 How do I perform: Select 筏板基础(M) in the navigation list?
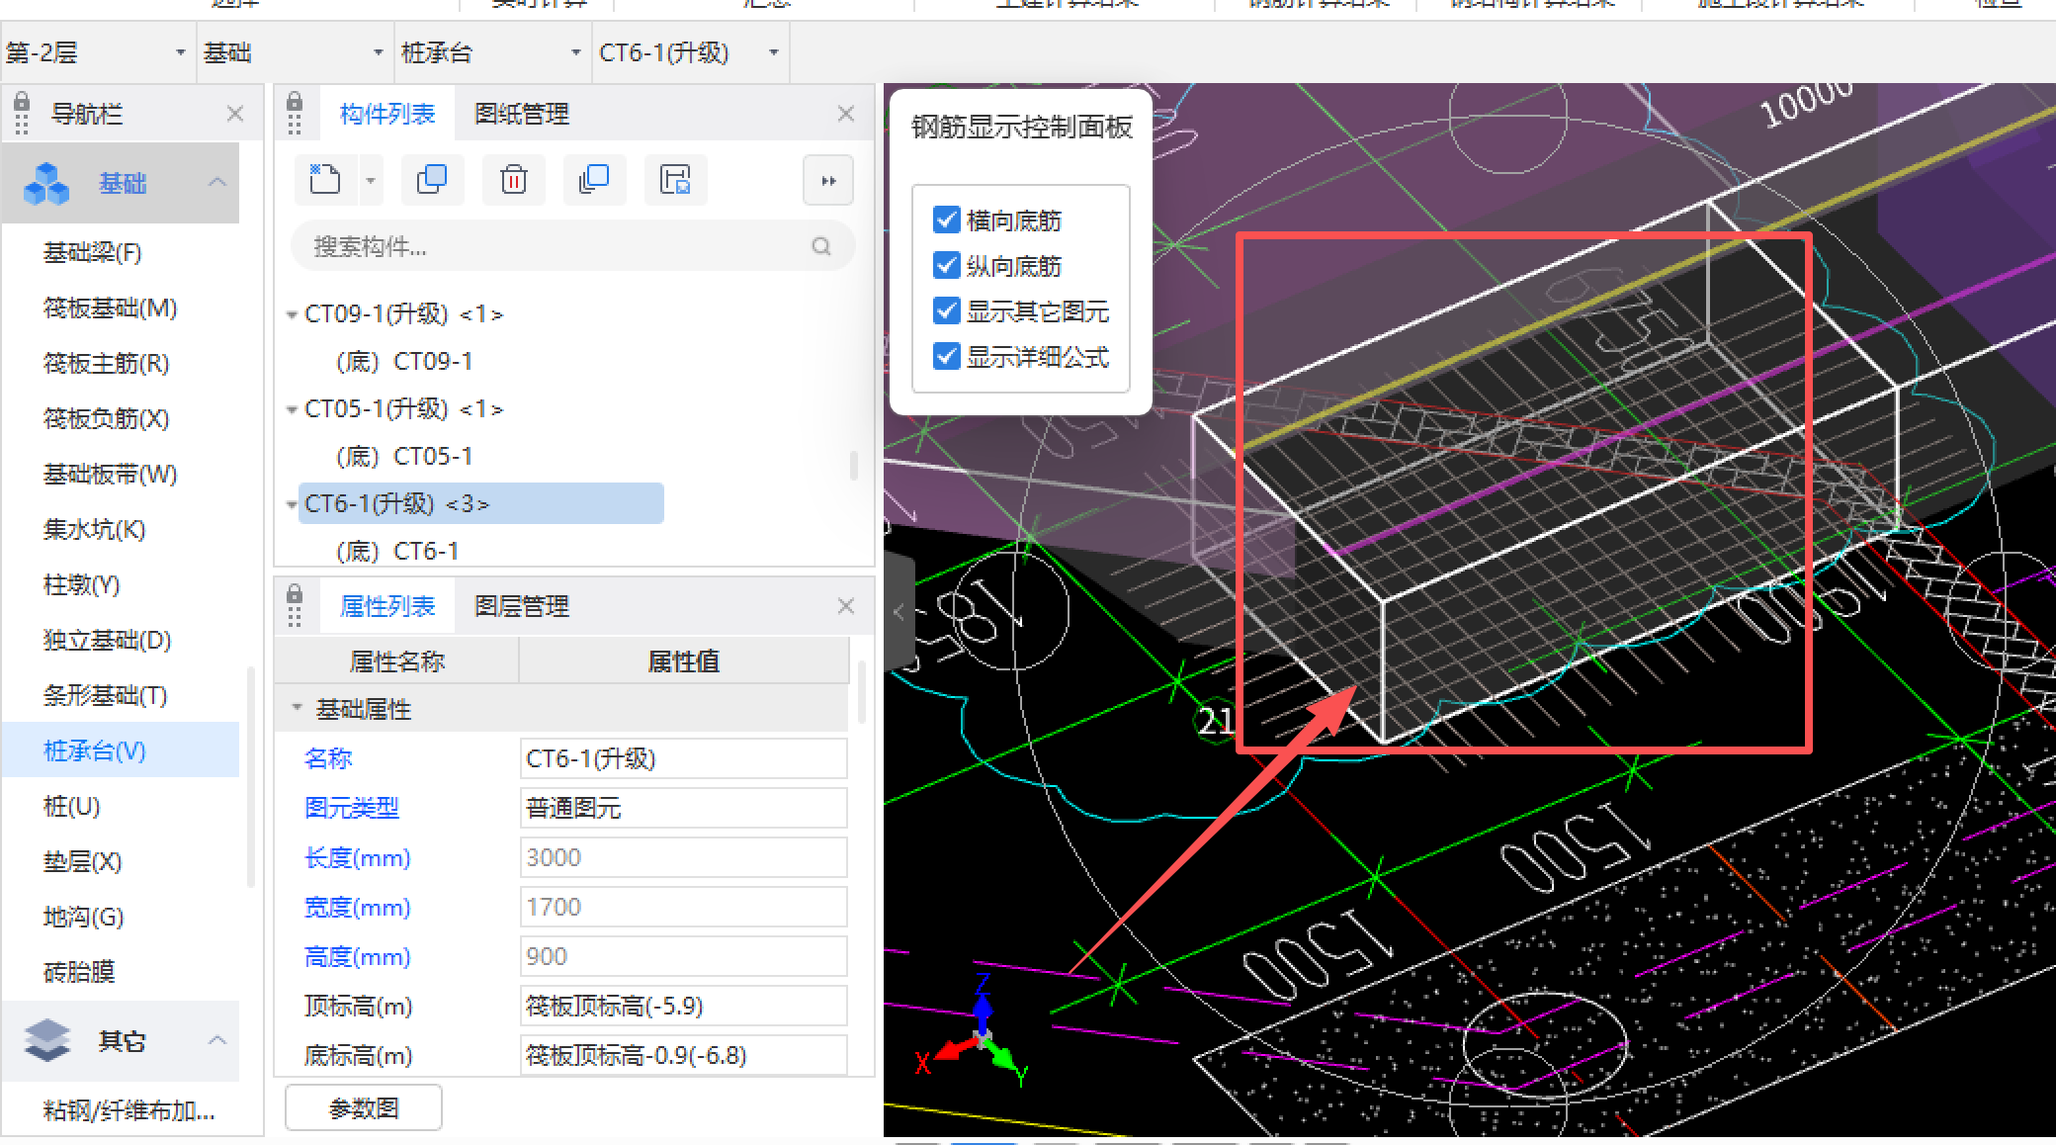click(x=110, y=308)
